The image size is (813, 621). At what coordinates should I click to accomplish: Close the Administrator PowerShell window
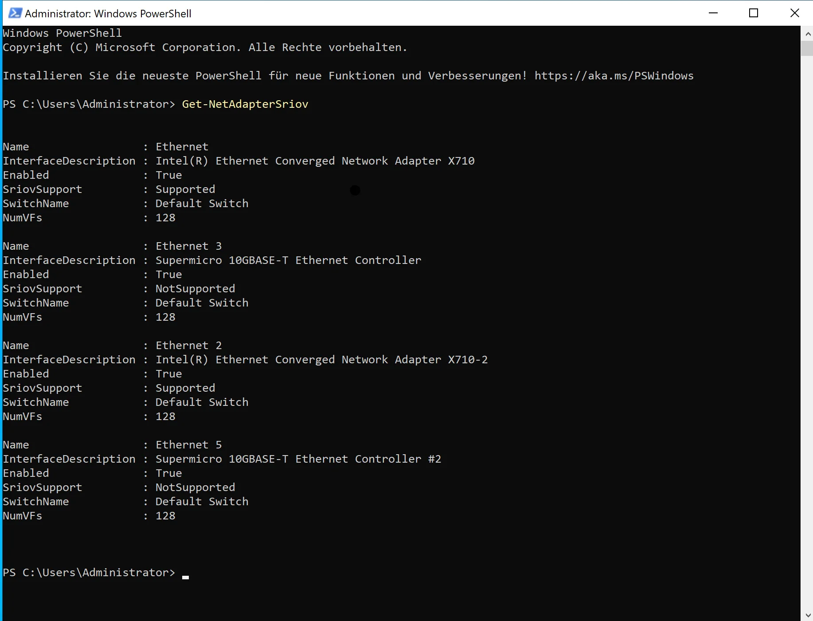click(x=794, y=13)
